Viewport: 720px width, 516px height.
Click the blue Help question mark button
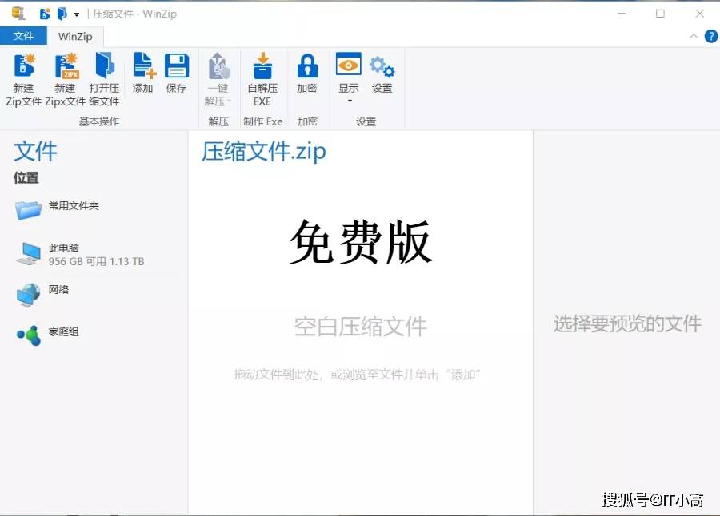point(711,36)
